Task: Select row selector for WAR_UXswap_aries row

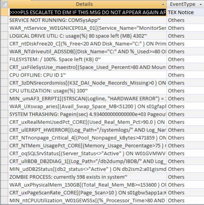Action: [x=5, y=106]
